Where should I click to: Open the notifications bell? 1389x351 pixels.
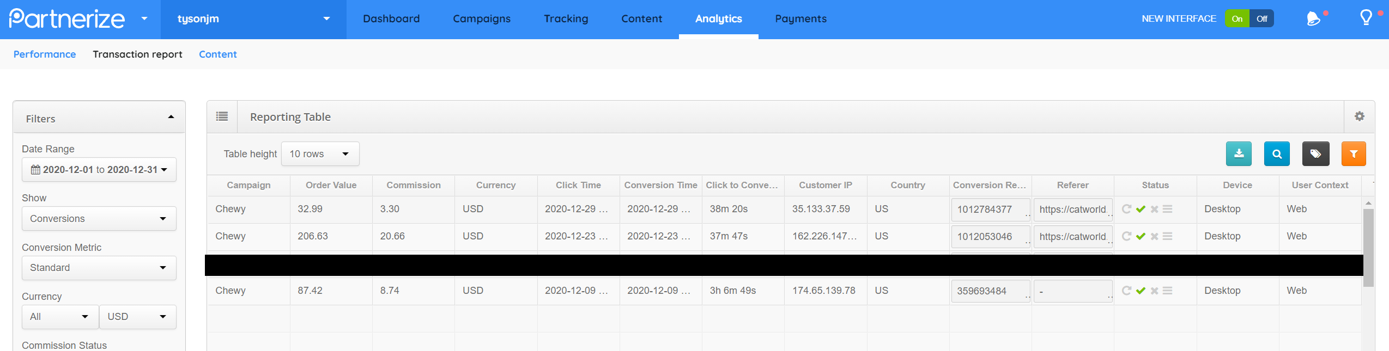click(1314, 19)
